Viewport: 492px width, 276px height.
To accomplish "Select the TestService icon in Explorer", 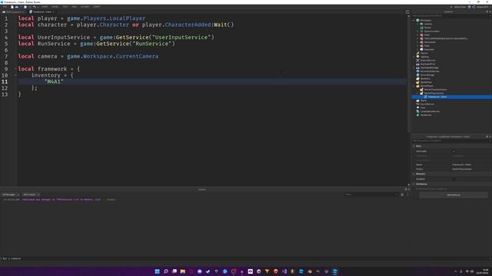I will (418, 115).
